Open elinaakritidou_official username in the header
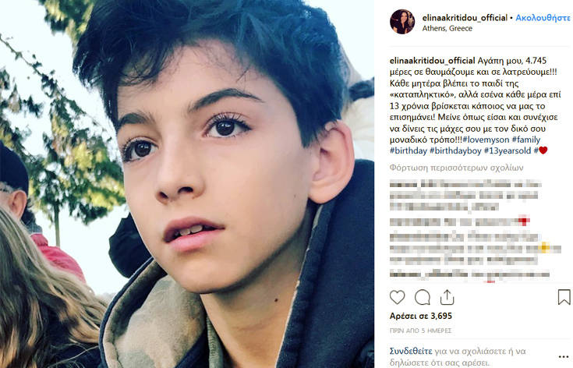 click(x=465, y=17)
